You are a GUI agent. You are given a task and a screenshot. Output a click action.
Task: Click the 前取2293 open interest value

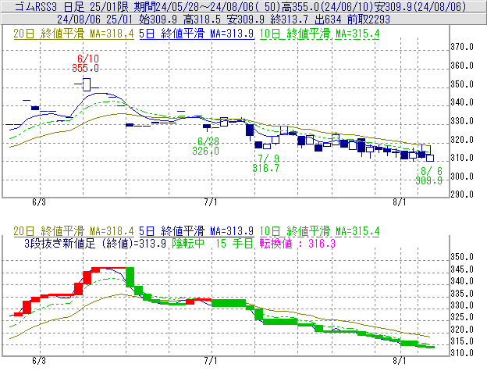click(368, 20)
